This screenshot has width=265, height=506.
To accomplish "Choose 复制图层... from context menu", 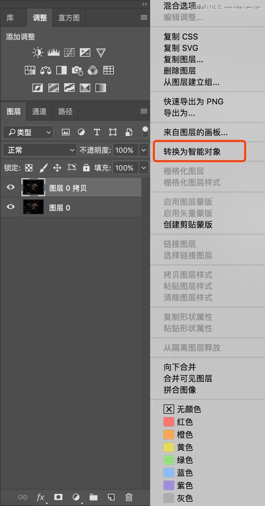I will [x=183, y=59].
